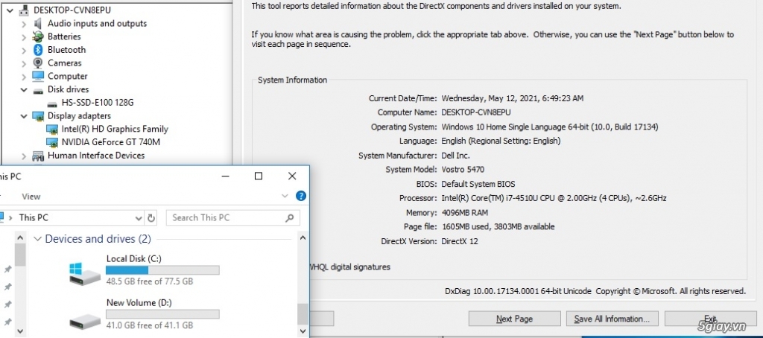
Task: Expand the Human Interface Devices node
Action: tap(24, 156)
